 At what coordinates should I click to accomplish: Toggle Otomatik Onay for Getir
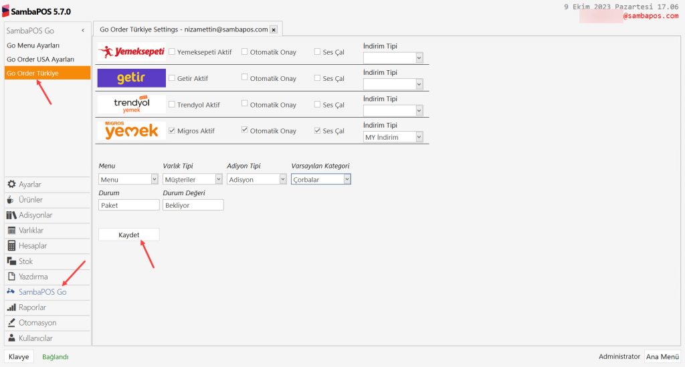point(245,78)
